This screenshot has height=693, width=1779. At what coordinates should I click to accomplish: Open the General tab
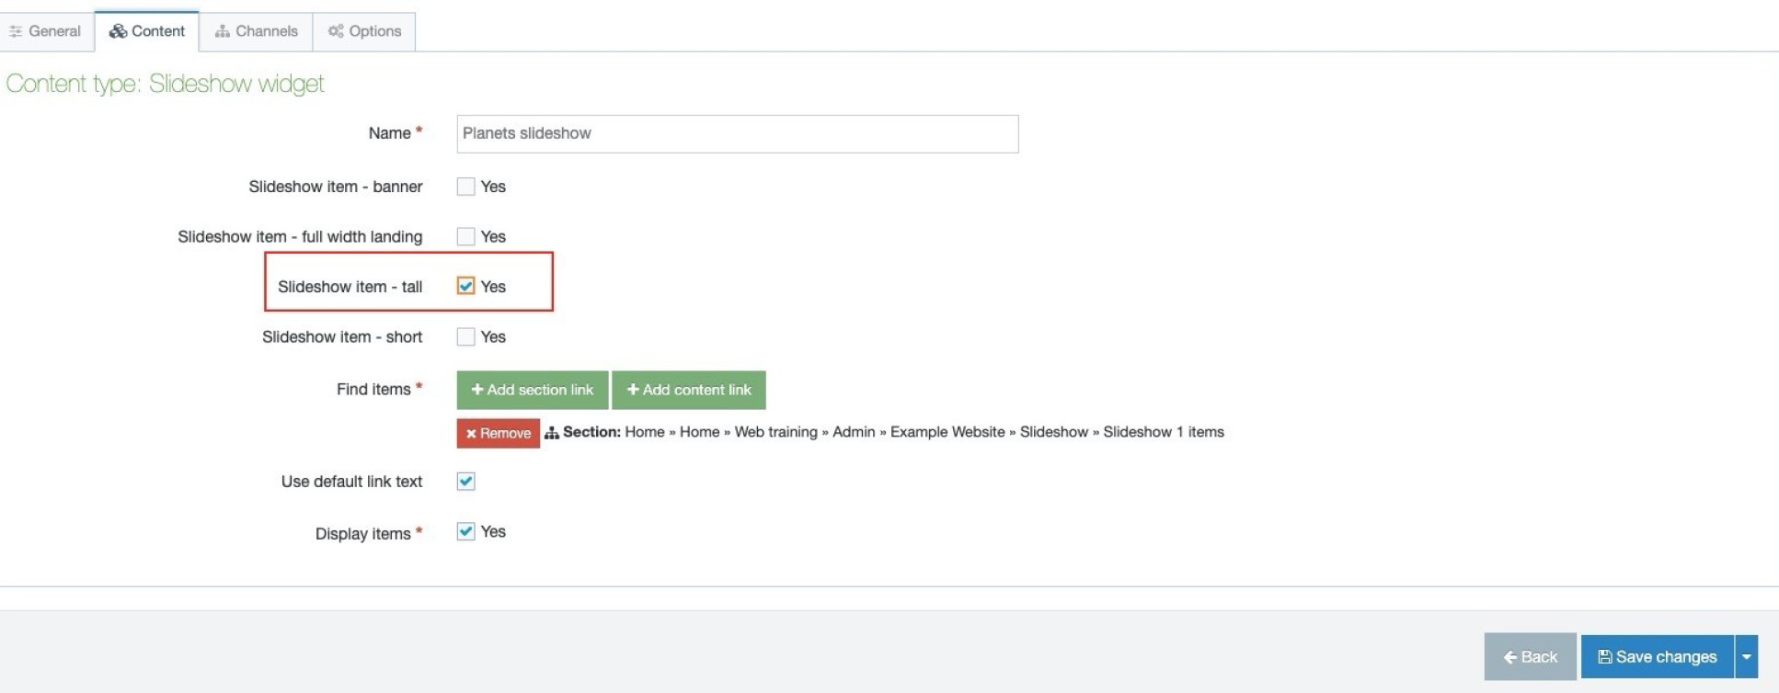(x=46, y=31)
